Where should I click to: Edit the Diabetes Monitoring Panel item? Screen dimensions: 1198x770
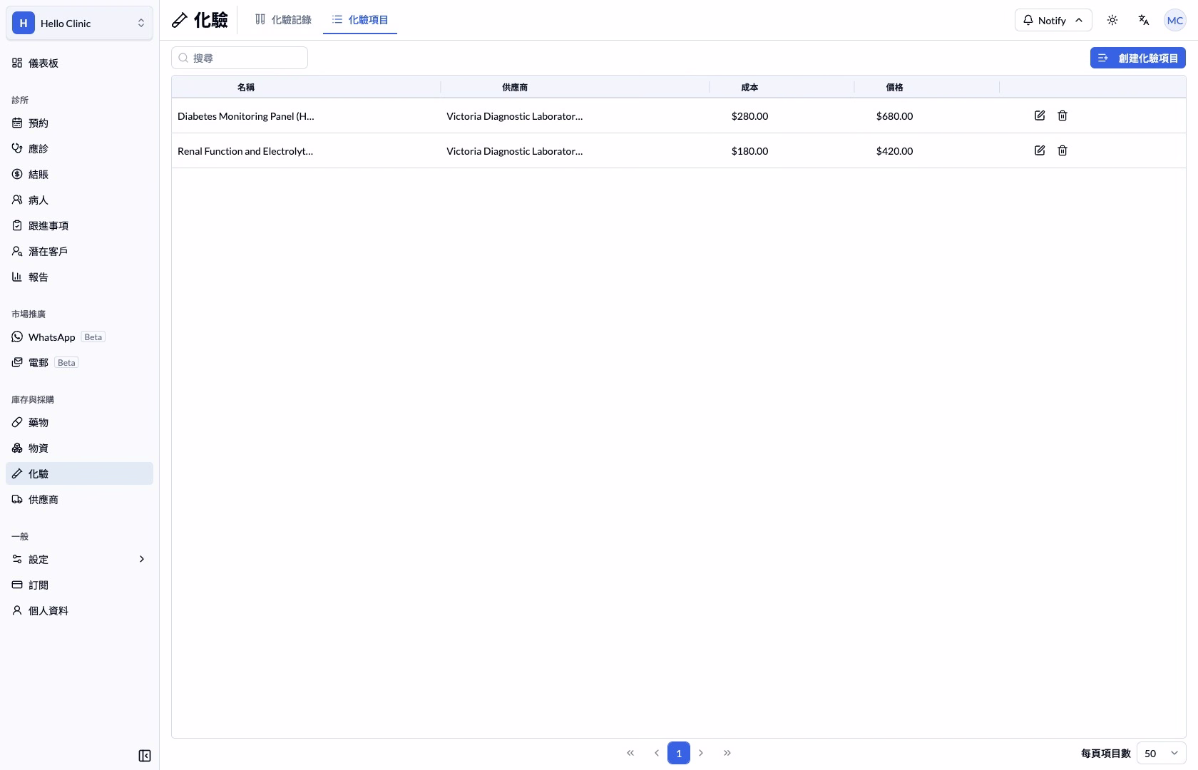coord(1040,115)
